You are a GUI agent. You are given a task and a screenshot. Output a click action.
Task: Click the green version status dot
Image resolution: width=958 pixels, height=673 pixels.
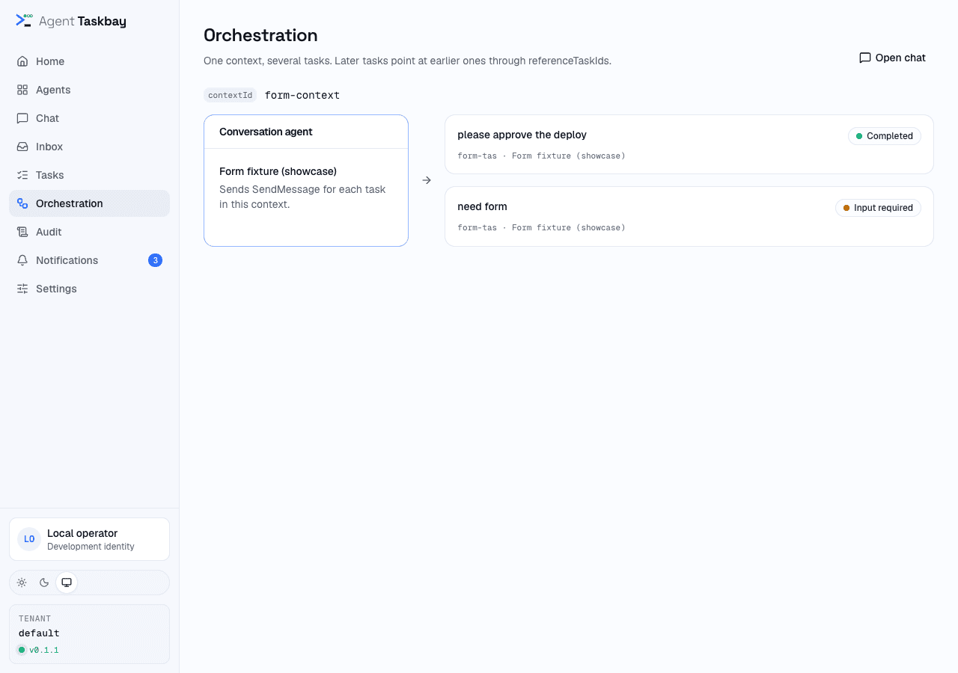click(x=22, y=650)
